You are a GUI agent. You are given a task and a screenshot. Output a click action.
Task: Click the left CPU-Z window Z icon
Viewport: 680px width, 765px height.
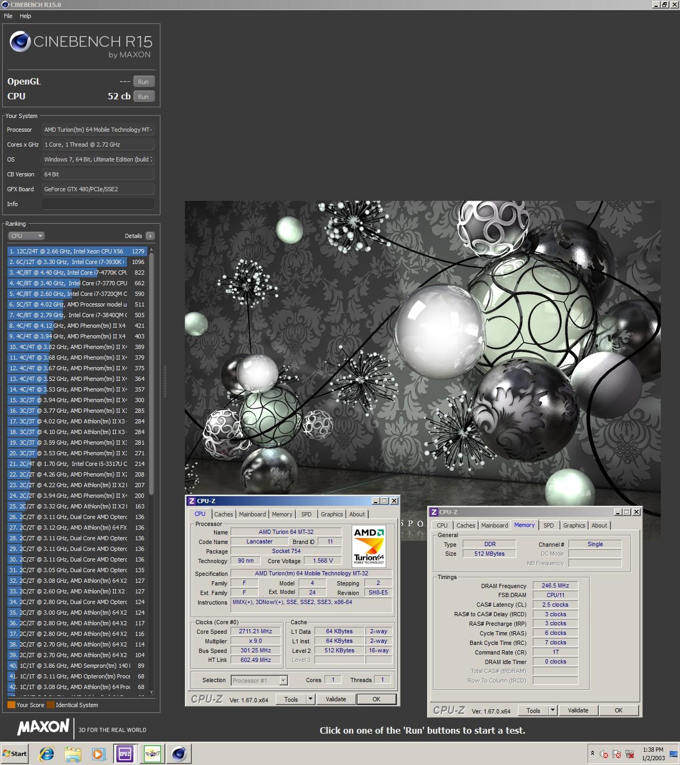coord(192,501)
